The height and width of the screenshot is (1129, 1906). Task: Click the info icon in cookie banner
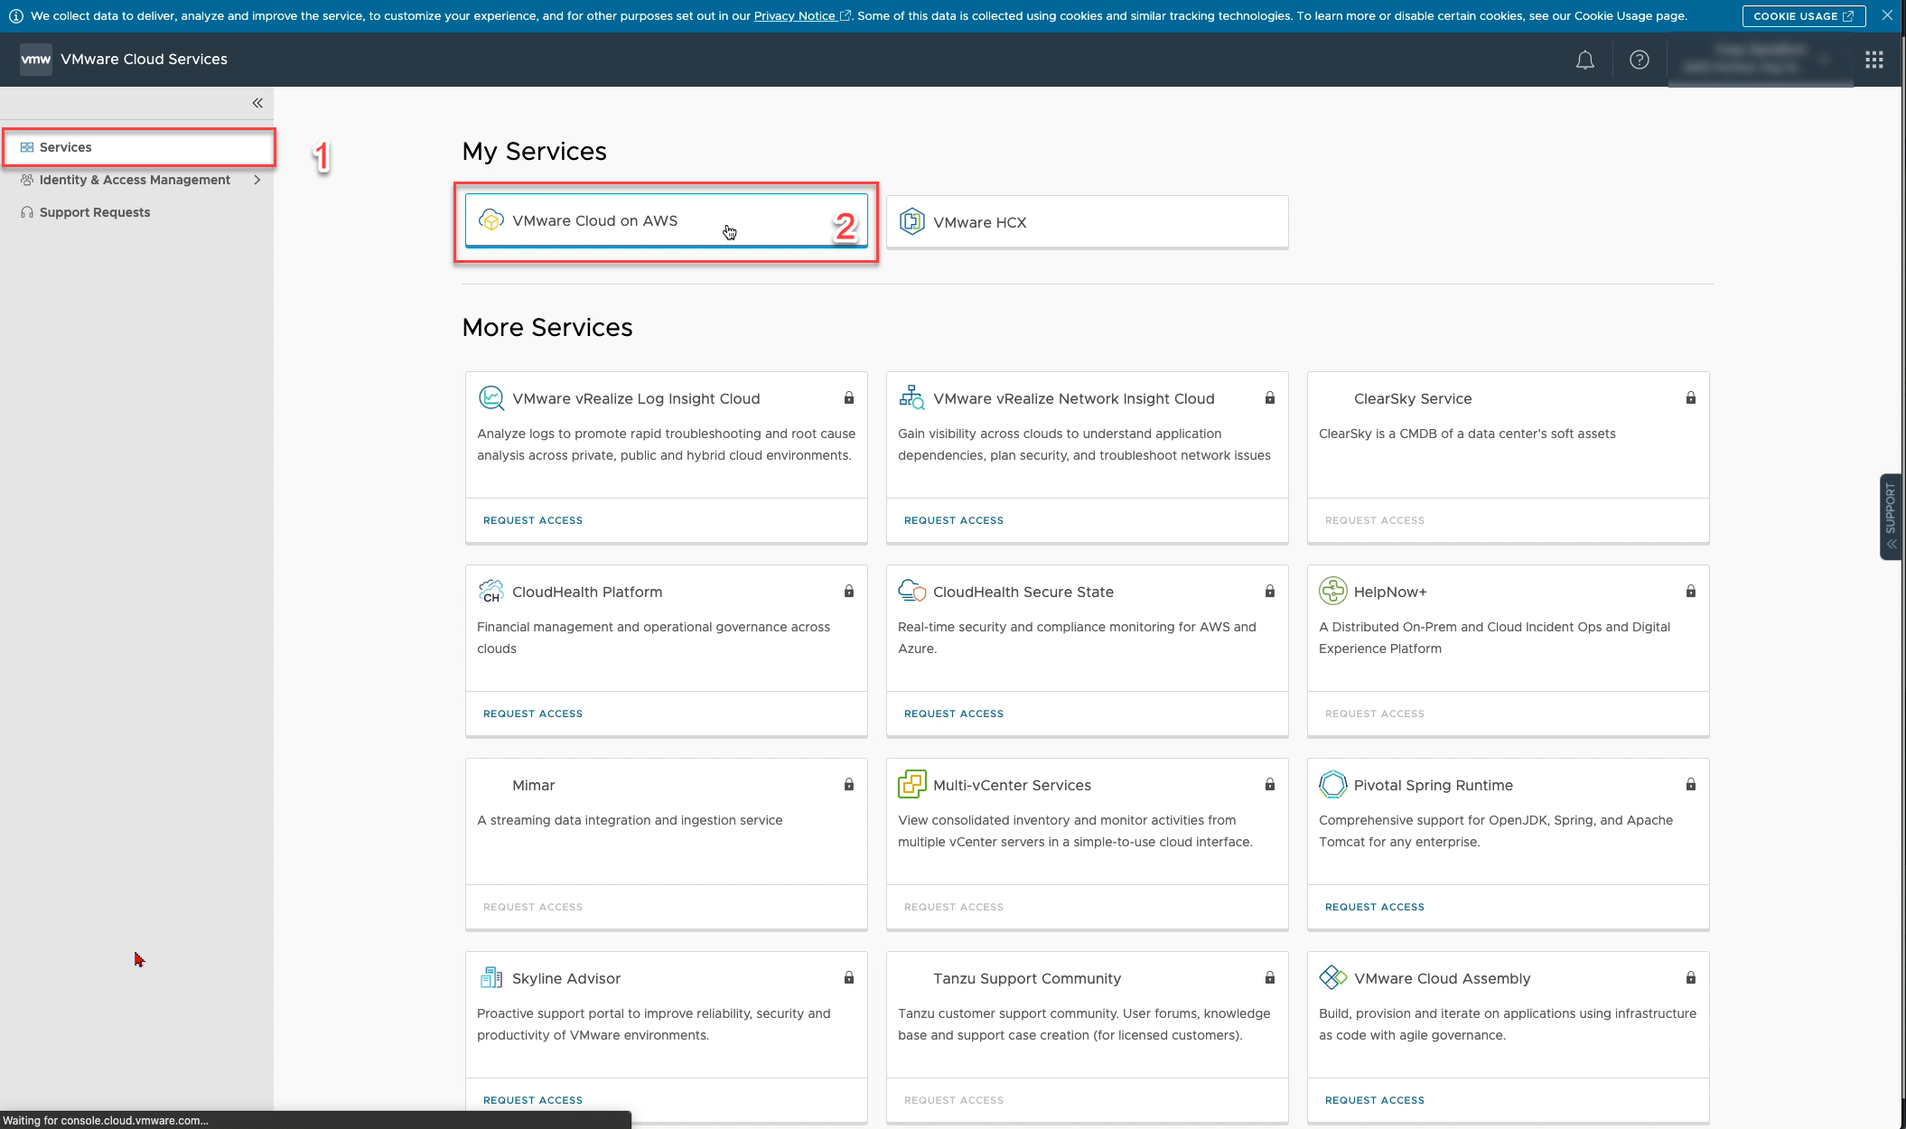[x=16, y=16]
